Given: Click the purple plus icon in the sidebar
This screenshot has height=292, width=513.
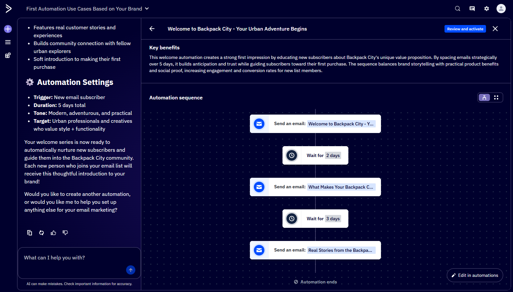Looking at the screenshot, I should click(8, 29).
